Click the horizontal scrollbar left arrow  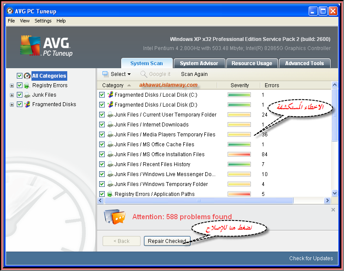pos(100,200)
